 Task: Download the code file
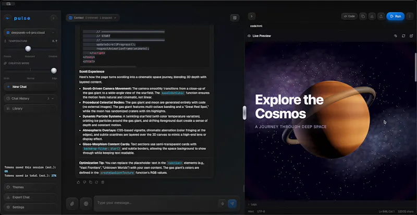pyautogui.click(x=372, y=16)
